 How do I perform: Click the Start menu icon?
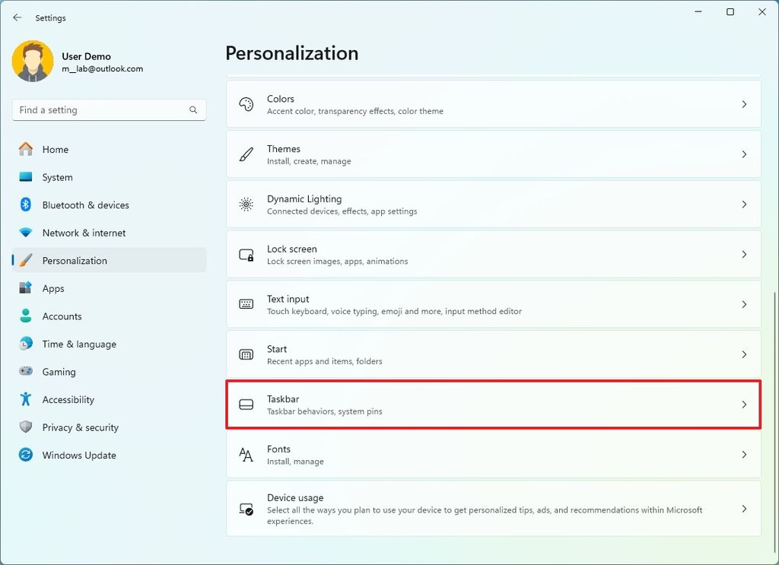click(246, 354)
